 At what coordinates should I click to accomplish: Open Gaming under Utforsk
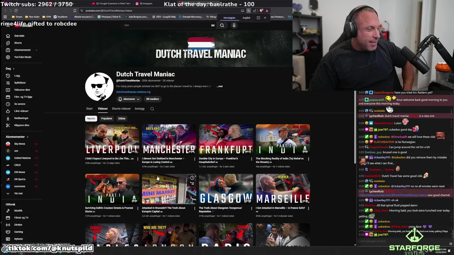[18, 232]
